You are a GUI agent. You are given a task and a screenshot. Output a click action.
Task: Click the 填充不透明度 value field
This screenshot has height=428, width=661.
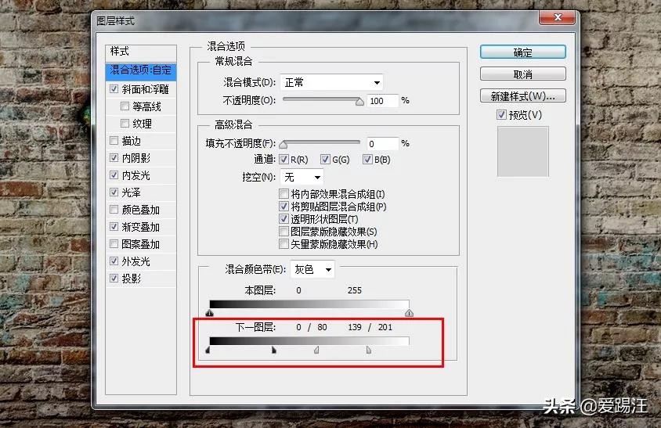[x=382, y=144]
